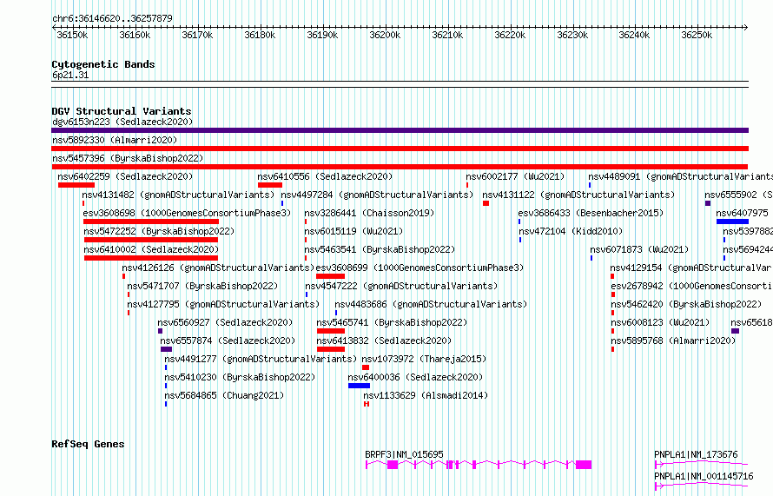The width and height of the screenshot is (773, 496).
Task: Click the nsv6402259 (Sedlazeck2020) label
Action: [x=125, y=176]
